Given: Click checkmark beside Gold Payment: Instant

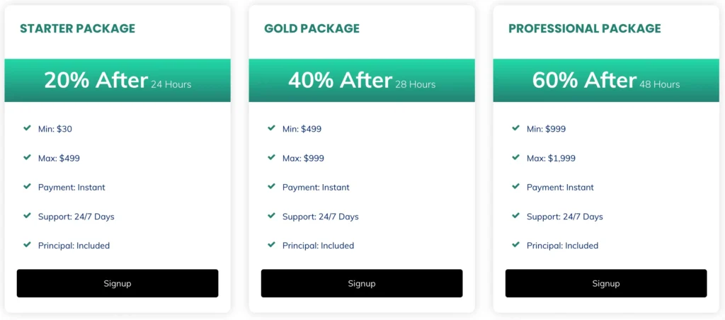Looking at the screenshot, I should [271, 187].
